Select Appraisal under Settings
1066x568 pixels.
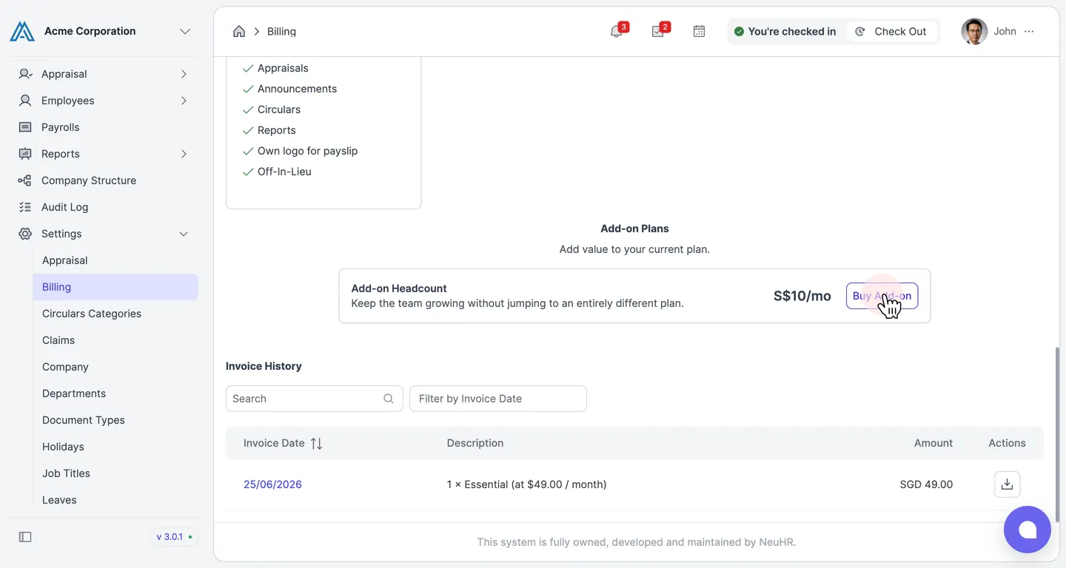coord(115,260)
